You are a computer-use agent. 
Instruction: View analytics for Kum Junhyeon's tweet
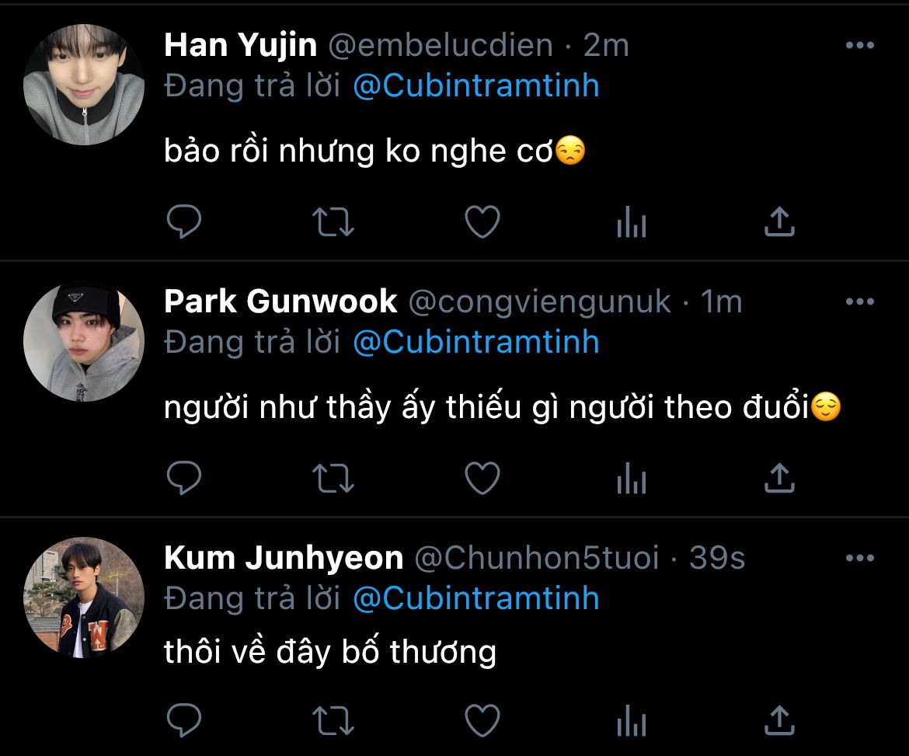(x=631, y=720)
